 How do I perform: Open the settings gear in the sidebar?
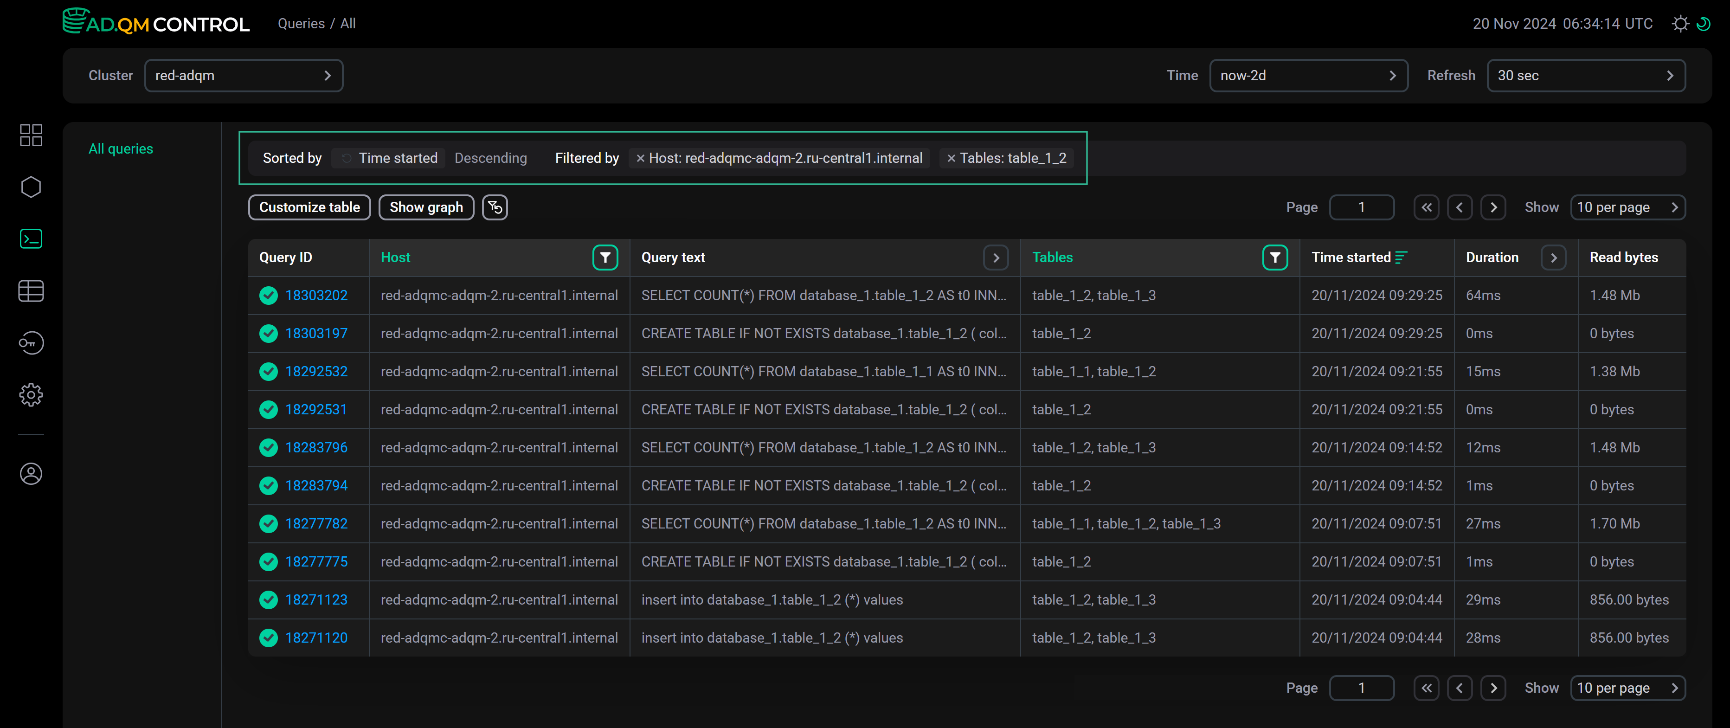pos(31,395)
